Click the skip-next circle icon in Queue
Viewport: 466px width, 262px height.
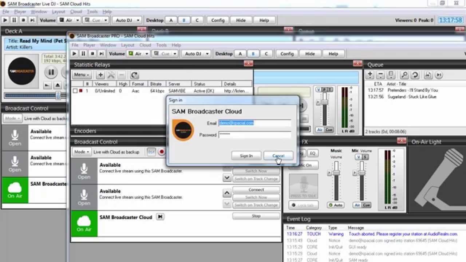tap(439, 75)
